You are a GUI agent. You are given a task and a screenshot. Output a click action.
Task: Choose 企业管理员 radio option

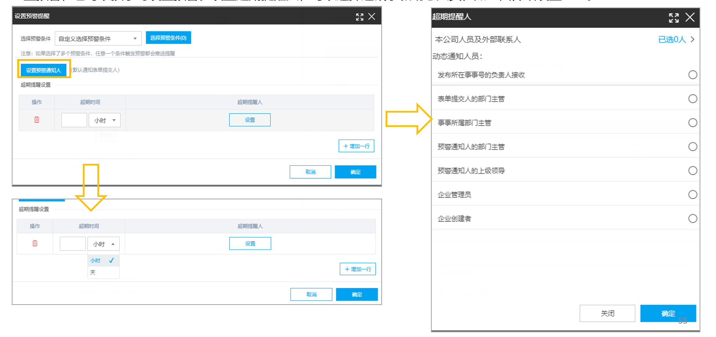(x=693, y=195)
